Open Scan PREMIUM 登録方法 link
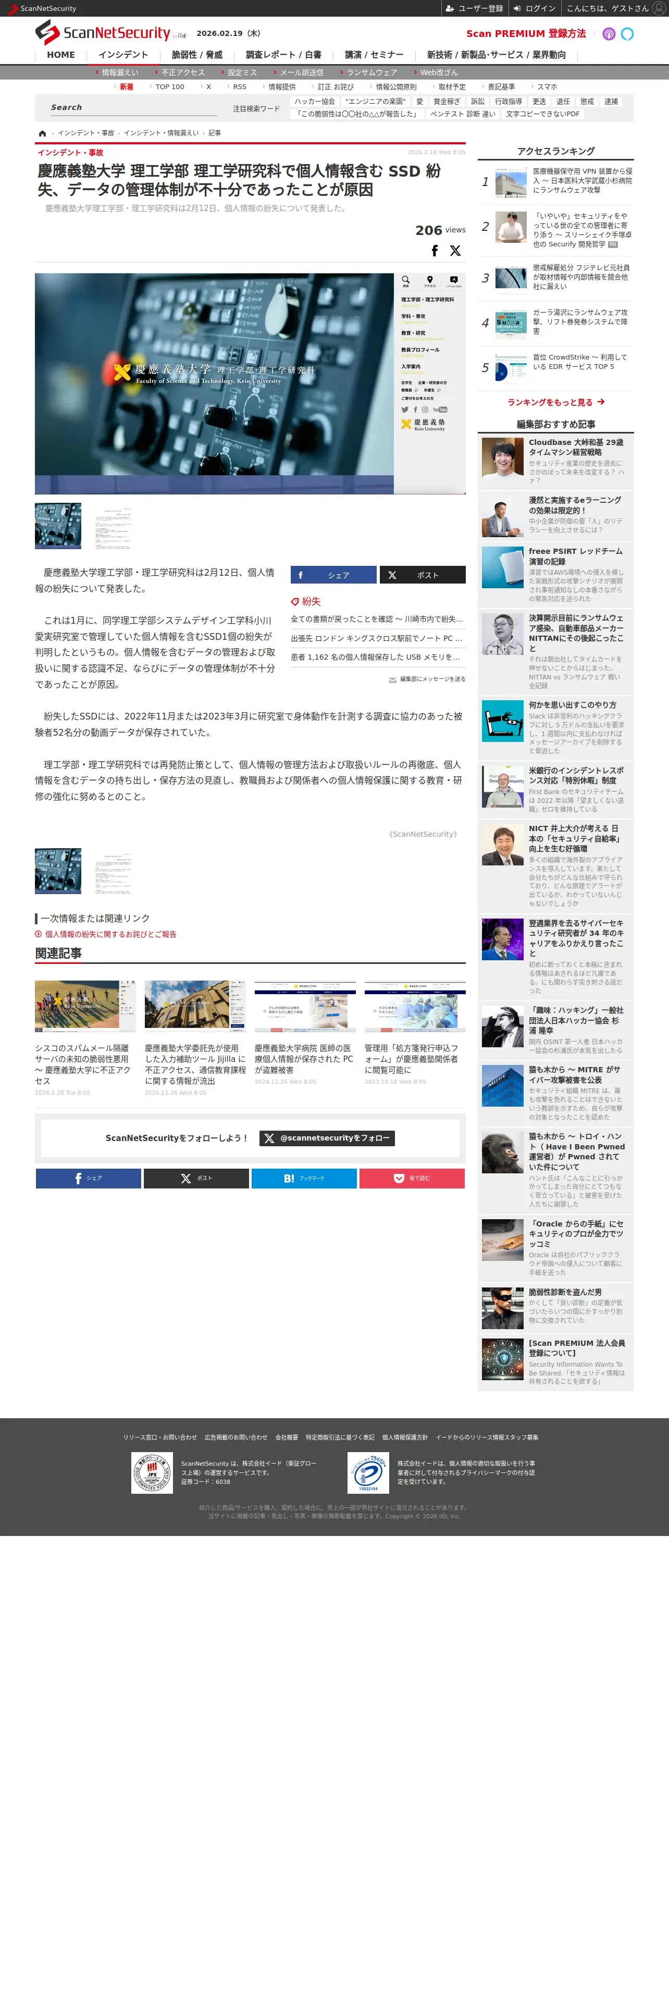The width and height of the screenshot is (669, 2007). pos(526,33)
